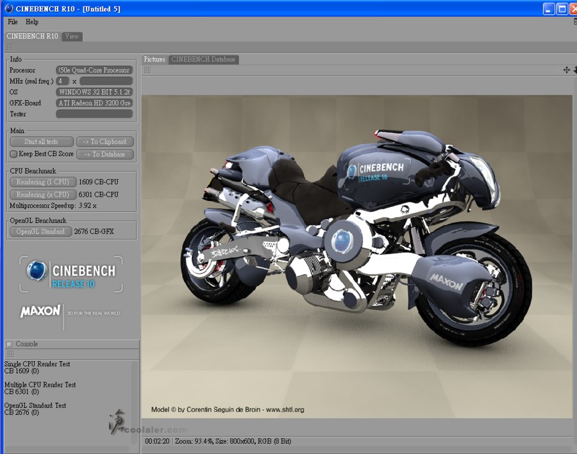Minimize the CINEBENCH R10 window
This screenshot has width=577, height=454.
click(x=549, y=9)
